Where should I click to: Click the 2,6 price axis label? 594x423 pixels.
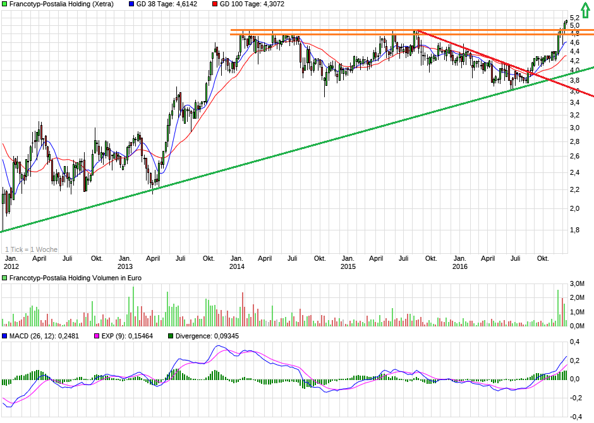574,157
